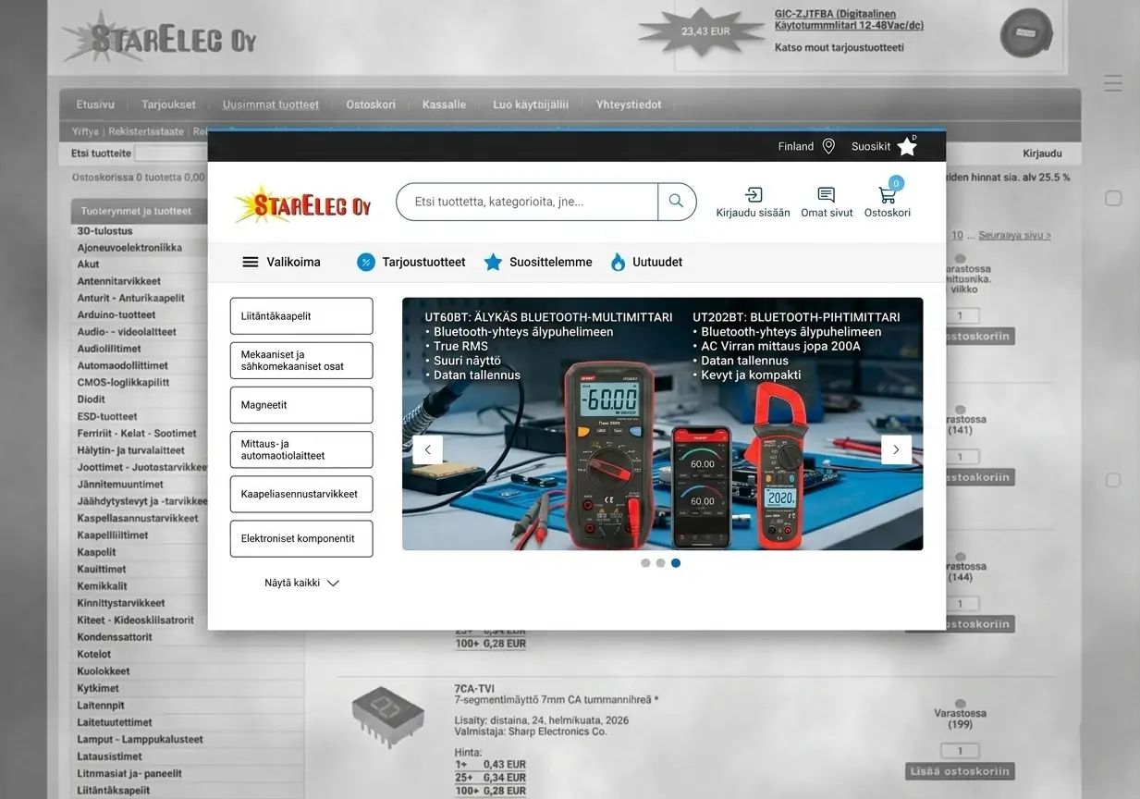Open the Ostoskori shopping cart icon
This screenshot has width=1140, height=799.
(888, 195)
